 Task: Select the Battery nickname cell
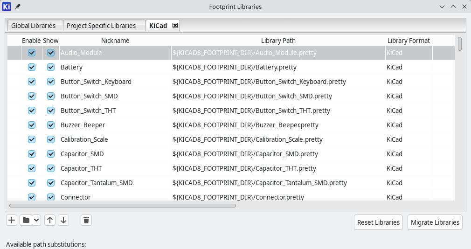(115, 67)
